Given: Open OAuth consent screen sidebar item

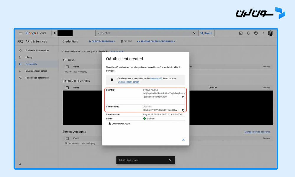Looking at the screenshot, I should click(37, 71).
